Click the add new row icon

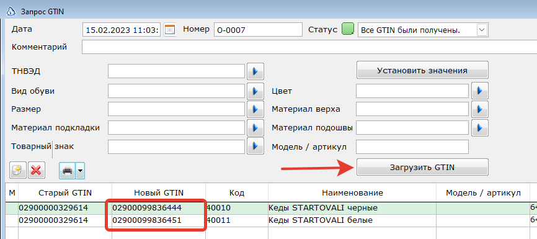pos(18,170)
